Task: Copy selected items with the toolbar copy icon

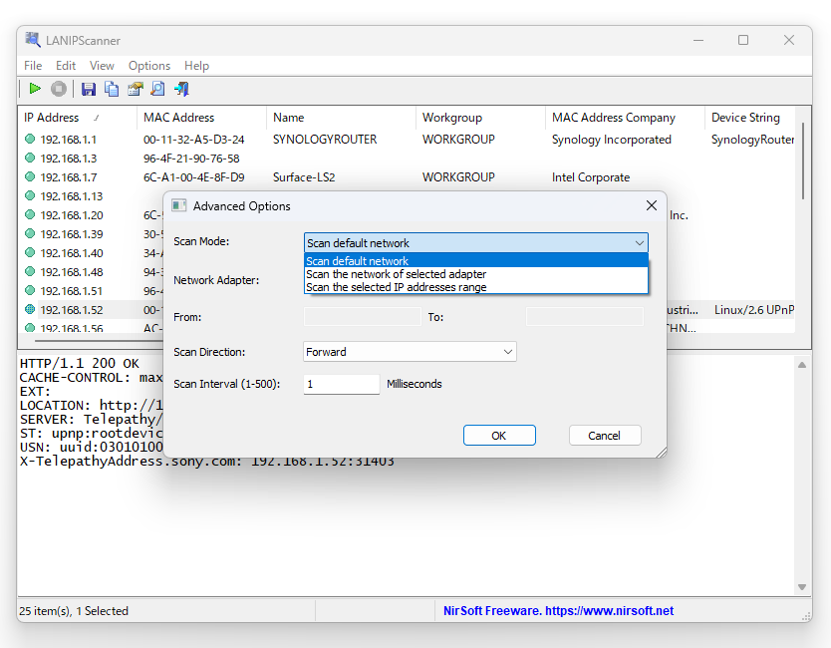Action: coord(112,89)
